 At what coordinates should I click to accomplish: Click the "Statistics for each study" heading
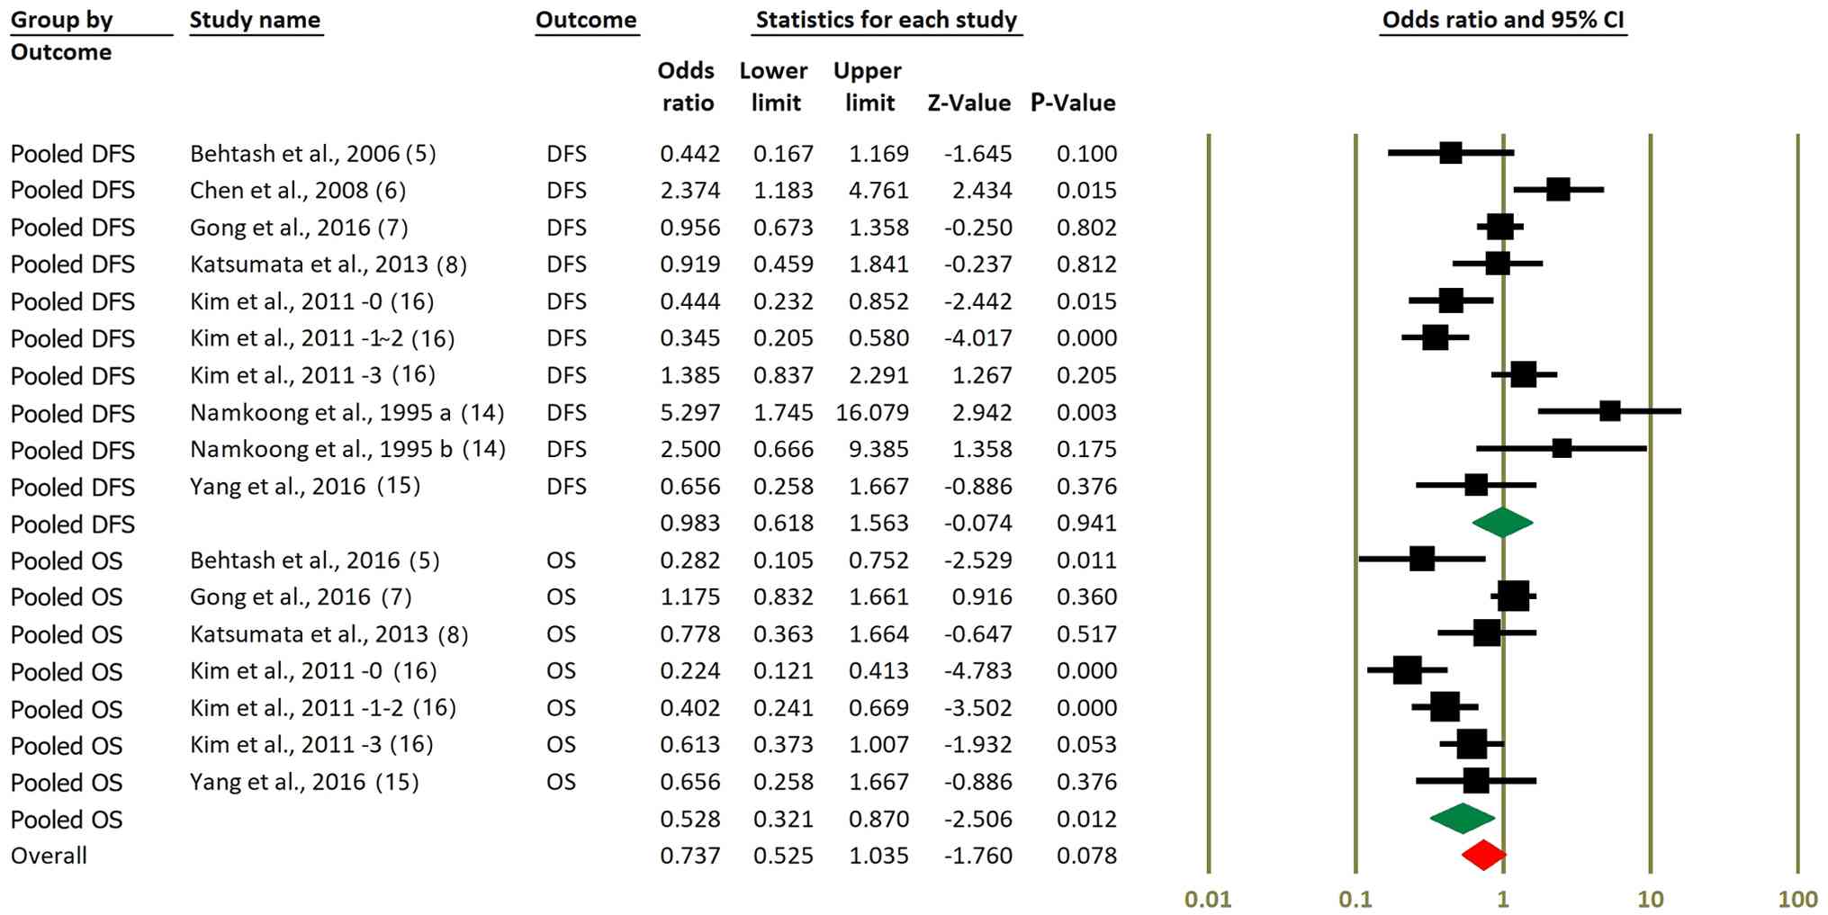(x=886, y=20)
